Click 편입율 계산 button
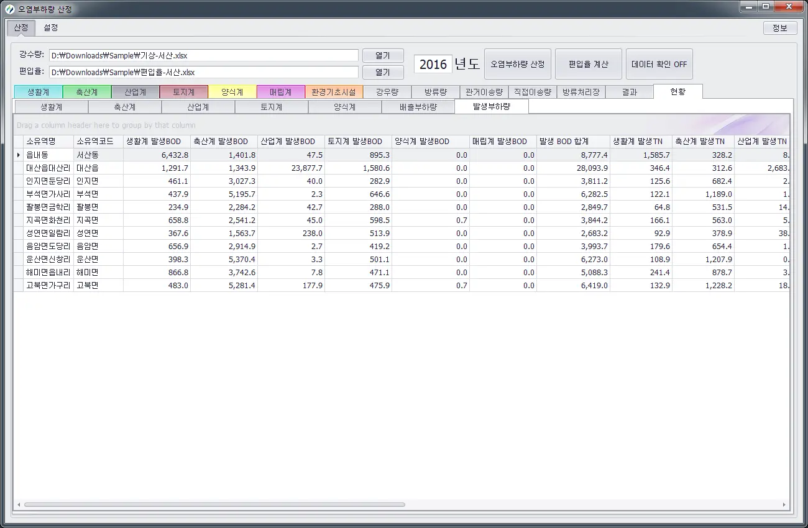808x528 pixels. 589,64
